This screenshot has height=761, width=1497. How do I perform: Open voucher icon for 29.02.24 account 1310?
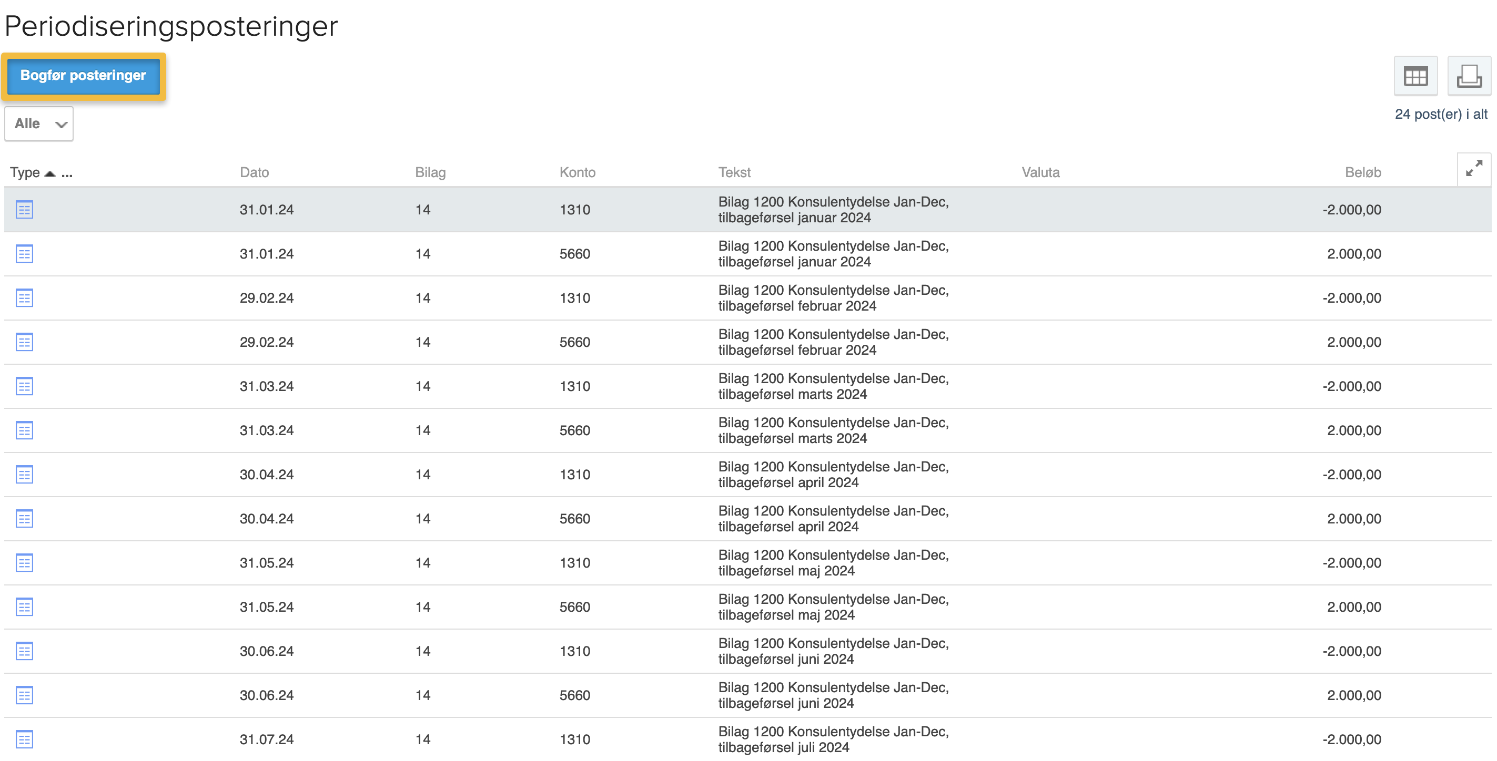click(24, 298)
